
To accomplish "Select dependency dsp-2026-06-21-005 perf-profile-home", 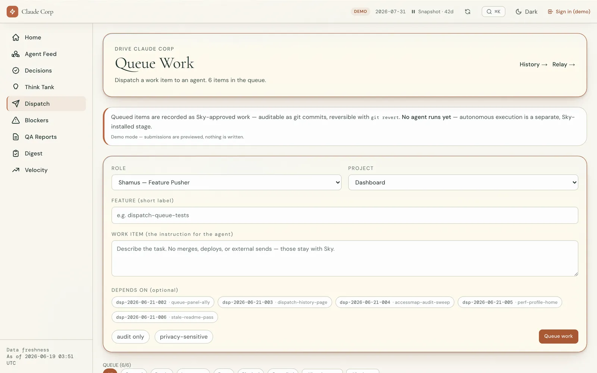I will tap(510, 302).
